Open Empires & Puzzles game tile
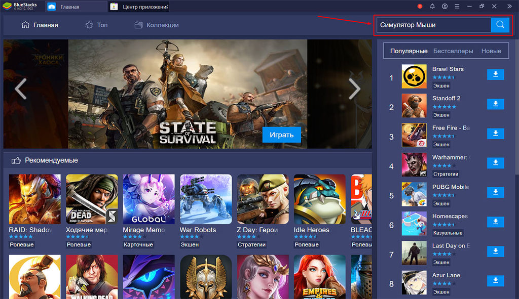The image size is (519, 299). click(x=320, y=277)
